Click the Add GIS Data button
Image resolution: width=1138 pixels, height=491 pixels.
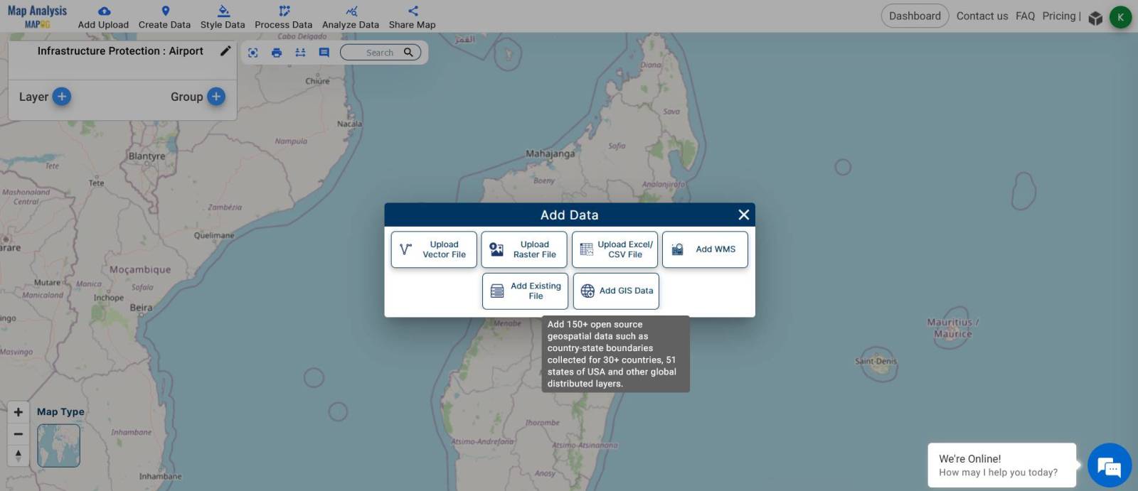(x=616, y=291)
